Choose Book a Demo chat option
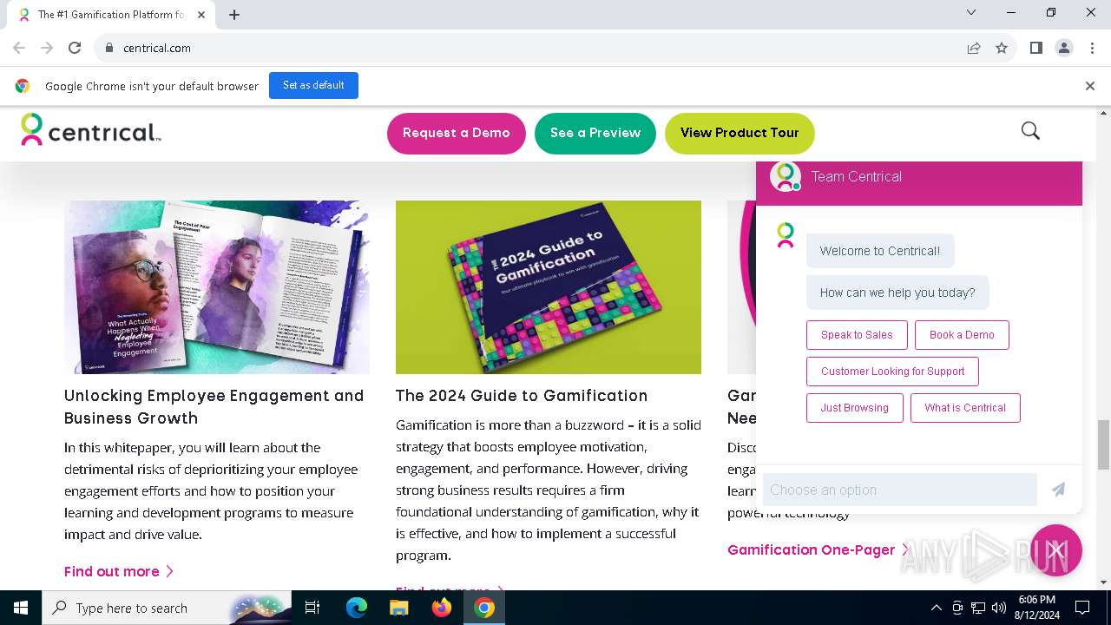The height and width of the screenshot is (625, 1111). coord(962,335)
